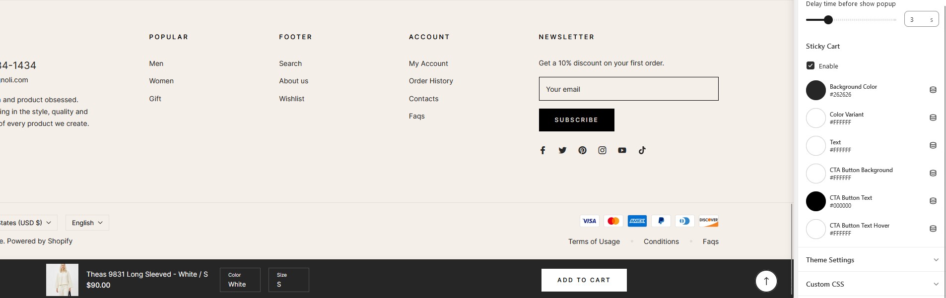Open the Order History link
The height and width of the screenshot is (298, 946).
431,81
